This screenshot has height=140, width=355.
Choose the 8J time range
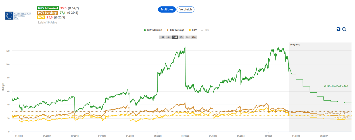pos(168,37)
